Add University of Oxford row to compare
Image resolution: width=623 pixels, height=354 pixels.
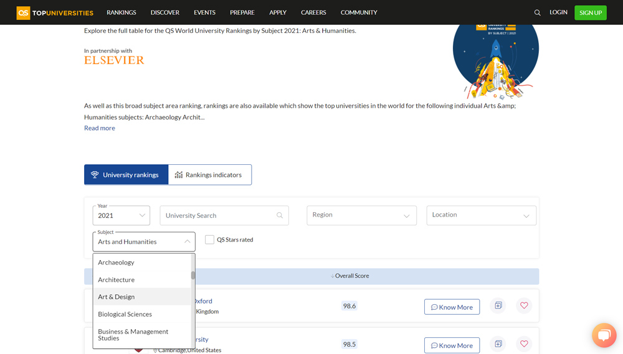[x=498, y=305]
